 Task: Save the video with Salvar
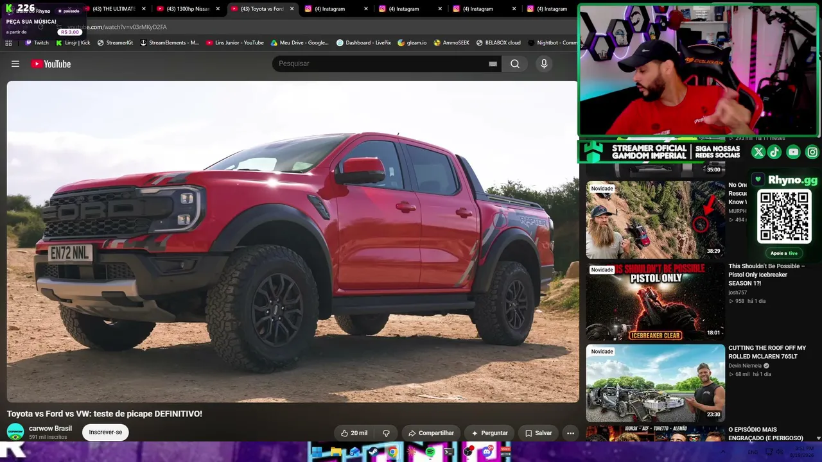pyautogui.click(x=538, y=433)
